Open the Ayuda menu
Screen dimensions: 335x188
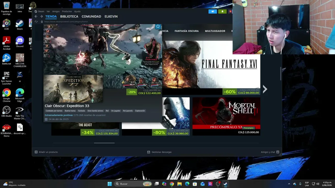click(x=77, y=11)
